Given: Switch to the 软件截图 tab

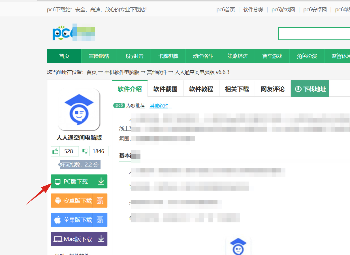Looking at the screenshot, I should [165, 89].
